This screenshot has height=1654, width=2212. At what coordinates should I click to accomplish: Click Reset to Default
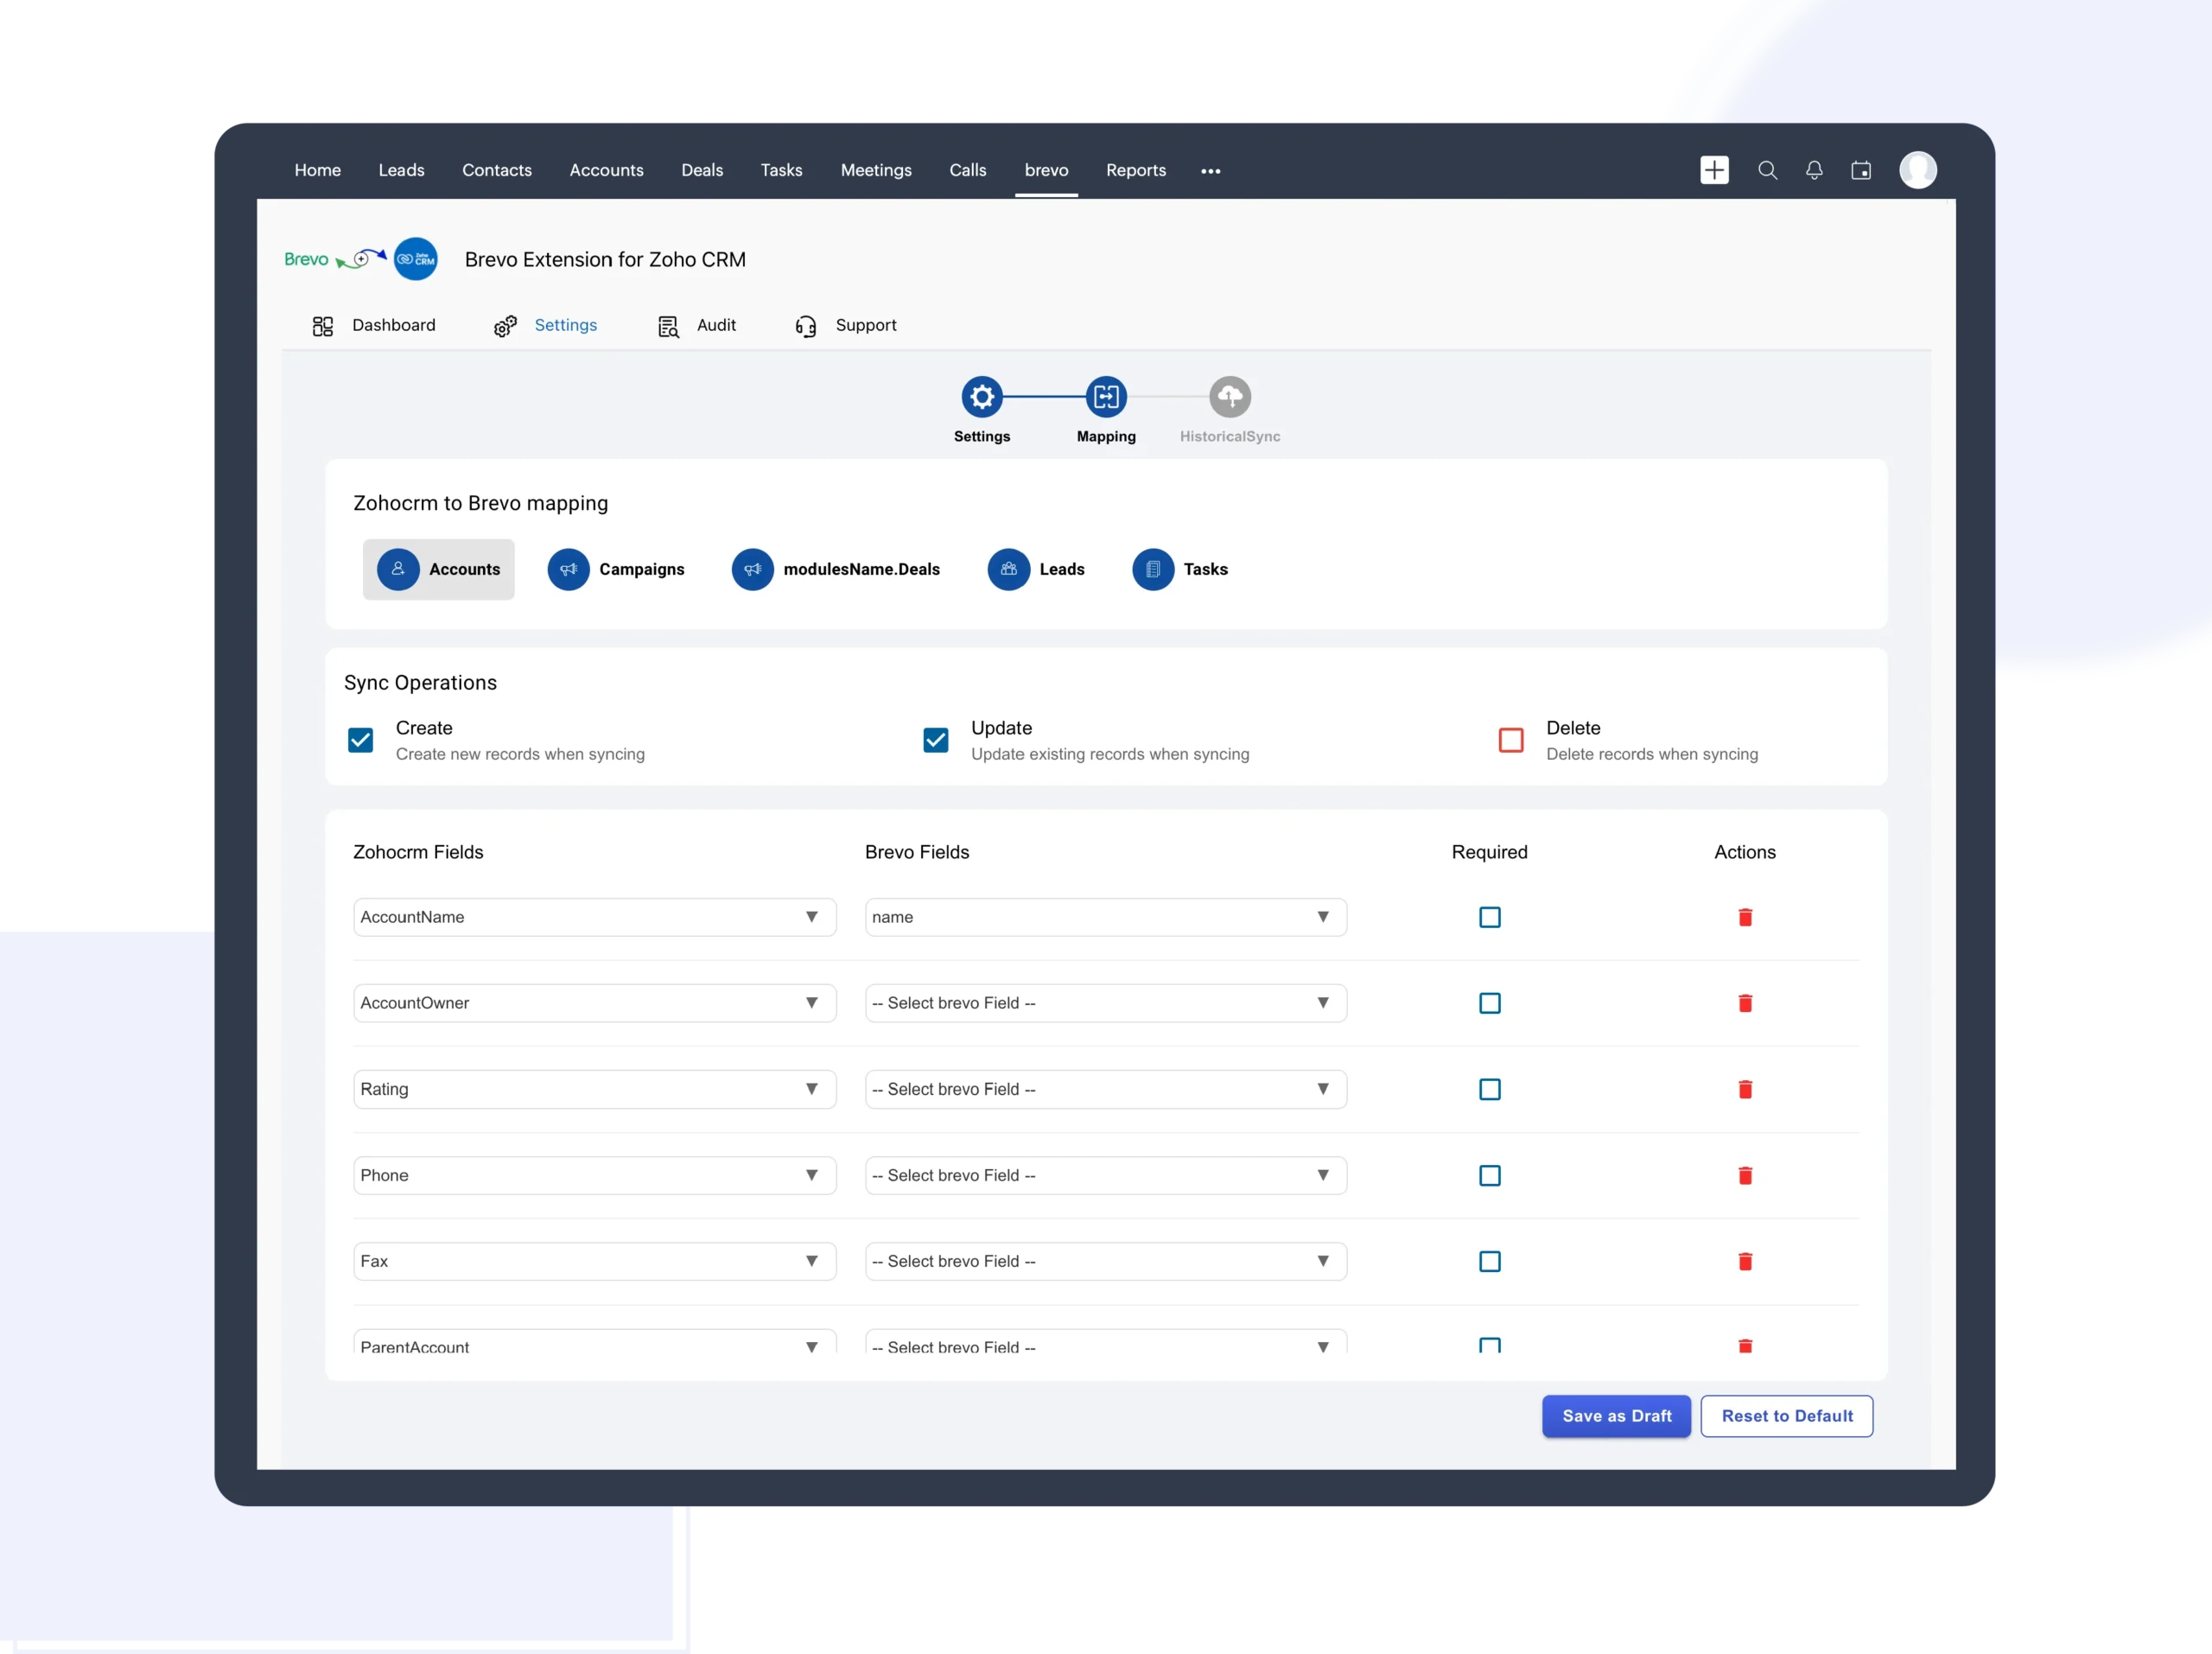1787,1416
